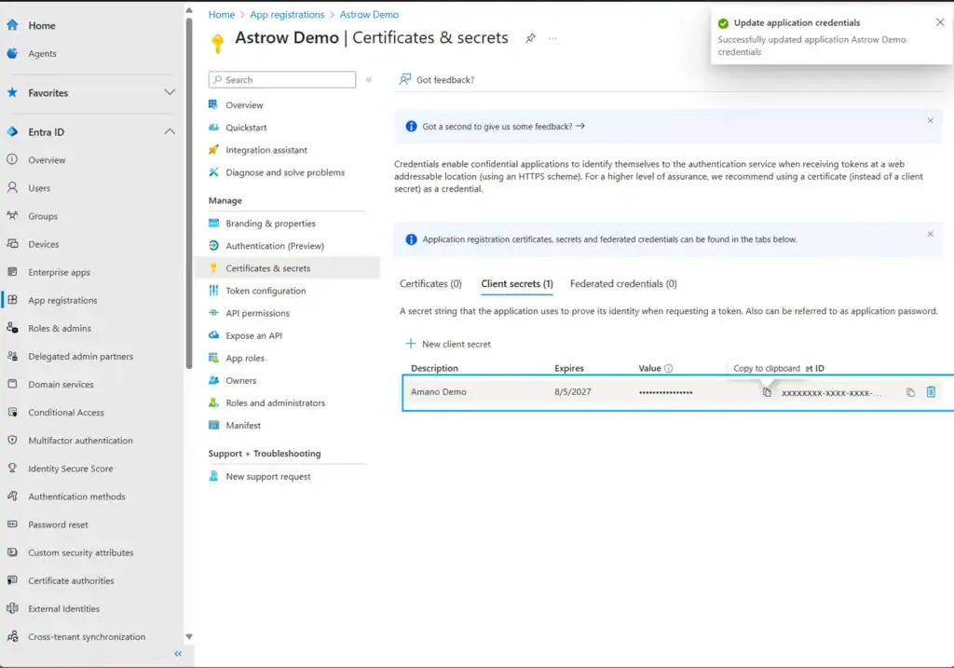Viewport: 954px width, 668px height.
Task: Open Certificate authorities in the sidebar
Action: coord(71,580)
